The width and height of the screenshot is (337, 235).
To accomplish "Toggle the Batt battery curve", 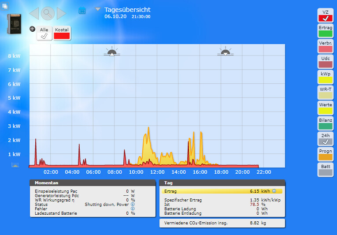I will (326, 170).
